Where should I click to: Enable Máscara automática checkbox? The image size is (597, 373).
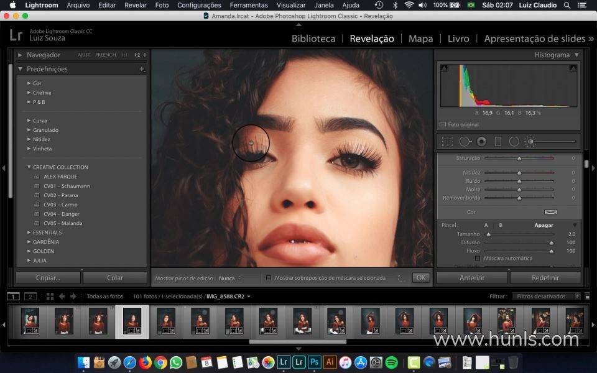478,258
